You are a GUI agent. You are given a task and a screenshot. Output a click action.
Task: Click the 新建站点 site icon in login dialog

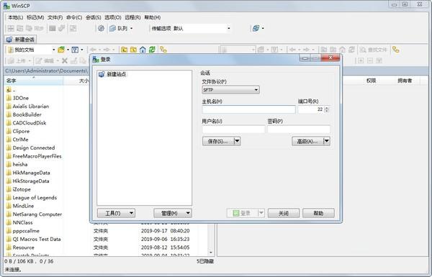[102, 74]
